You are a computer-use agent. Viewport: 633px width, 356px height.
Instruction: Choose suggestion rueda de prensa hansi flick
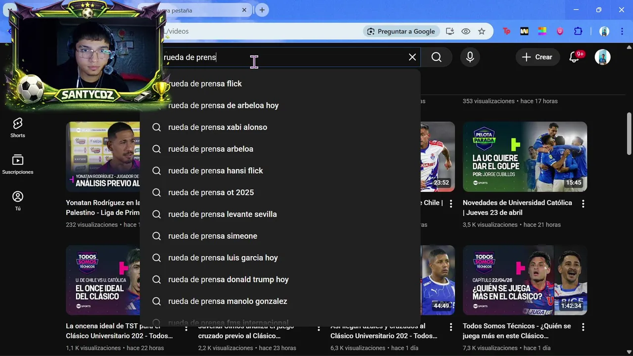pyautogui.click(x=280, y=171)
